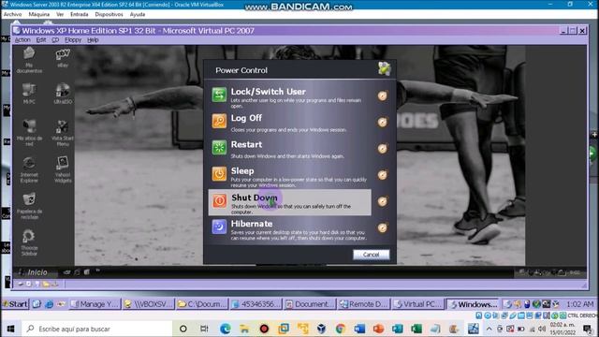Switch to \\VBOXSV... taskbar window
This screenshot has width=599, height=337.
point(149,304)
